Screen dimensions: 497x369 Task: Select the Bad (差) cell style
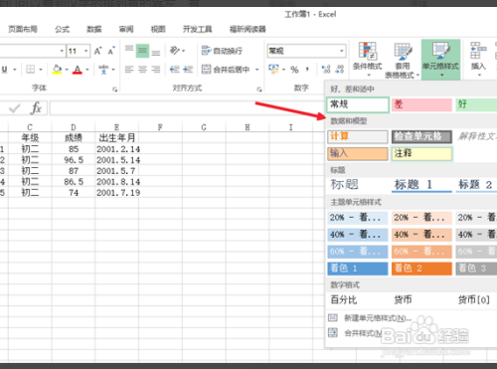click(421, 104)
